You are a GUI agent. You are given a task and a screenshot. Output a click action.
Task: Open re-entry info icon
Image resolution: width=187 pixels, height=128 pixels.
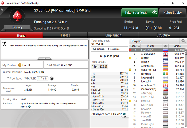[x=29, y=107]
